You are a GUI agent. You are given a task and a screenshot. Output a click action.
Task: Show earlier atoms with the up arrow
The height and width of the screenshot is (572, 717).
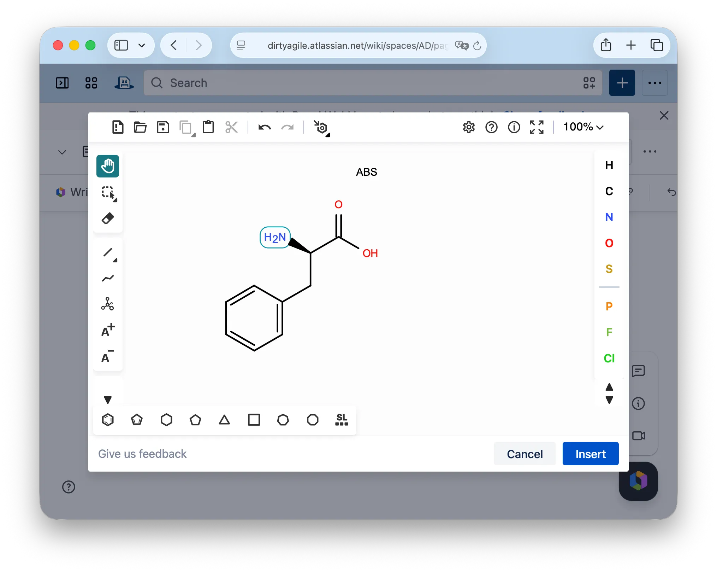pos(609,387)
